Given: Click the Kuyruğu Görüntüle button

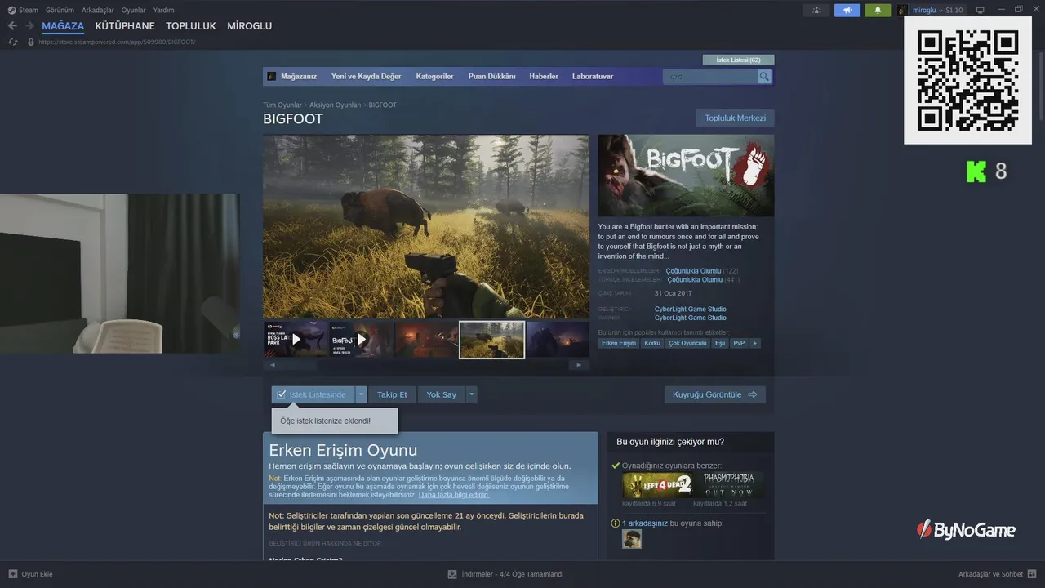Looking at the screenshot, I should [x=715, y=394].
